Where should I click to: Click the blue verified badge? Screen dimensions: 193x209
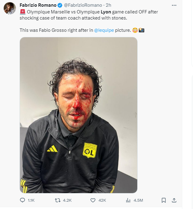tap(60, 5)
